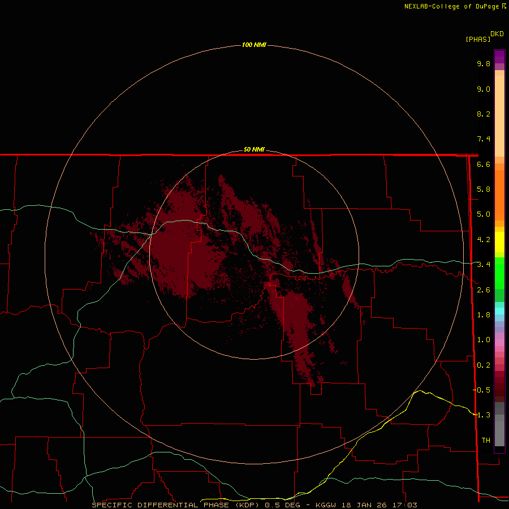Click the 5.8 scale value
509x509 pixels.
pyautogui.click(x=484, y=189)
